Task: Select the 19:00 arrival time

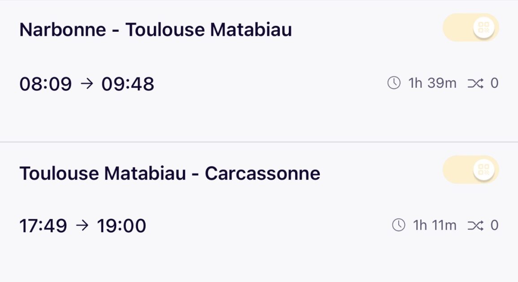Action: tap(122, 226)
